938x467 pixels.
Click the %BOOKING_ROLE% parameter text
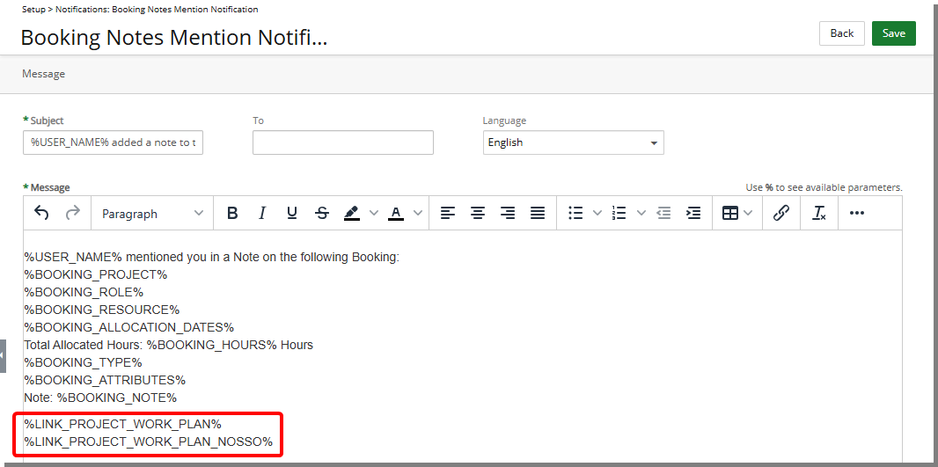(84, 292)
